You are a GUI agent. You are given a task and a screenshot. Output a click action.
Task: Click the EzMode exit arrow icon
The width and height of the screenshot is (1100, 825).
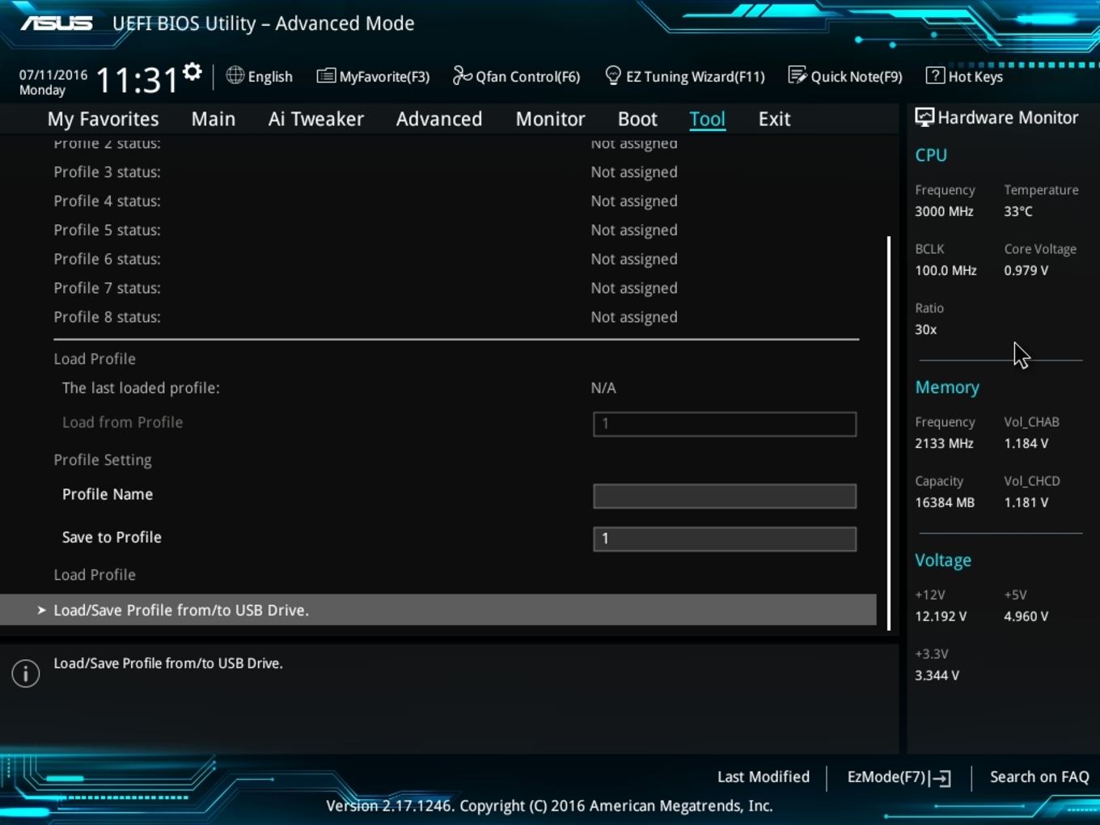(x=941, y=778)
